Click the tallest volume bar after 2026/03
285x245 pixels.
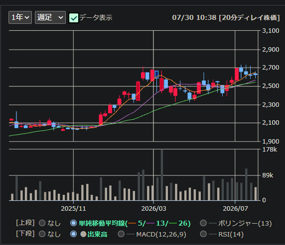coord(162,175)
